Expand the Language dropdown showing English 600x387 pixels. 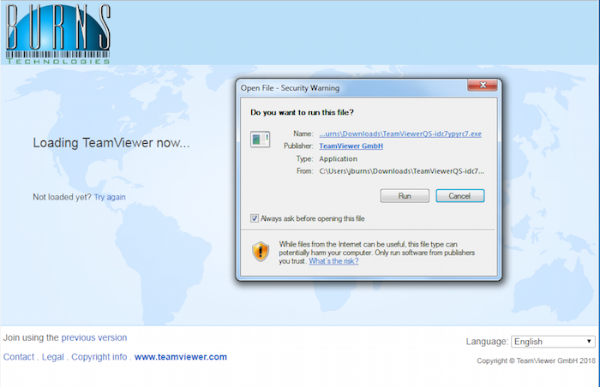tap(553, 342)
